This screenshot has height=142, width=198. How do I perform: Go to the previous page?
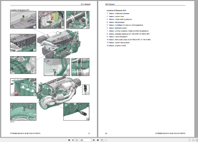[73, 140]
